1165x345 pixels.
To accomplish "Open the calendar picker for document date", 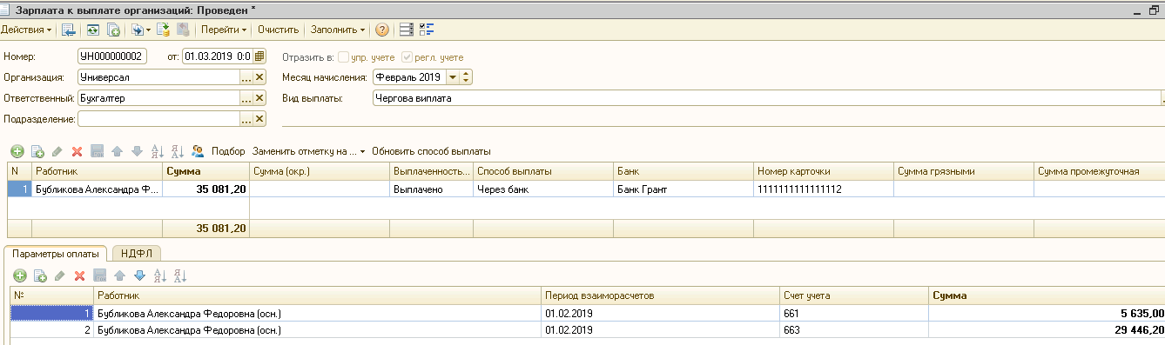I will [259, 56].
